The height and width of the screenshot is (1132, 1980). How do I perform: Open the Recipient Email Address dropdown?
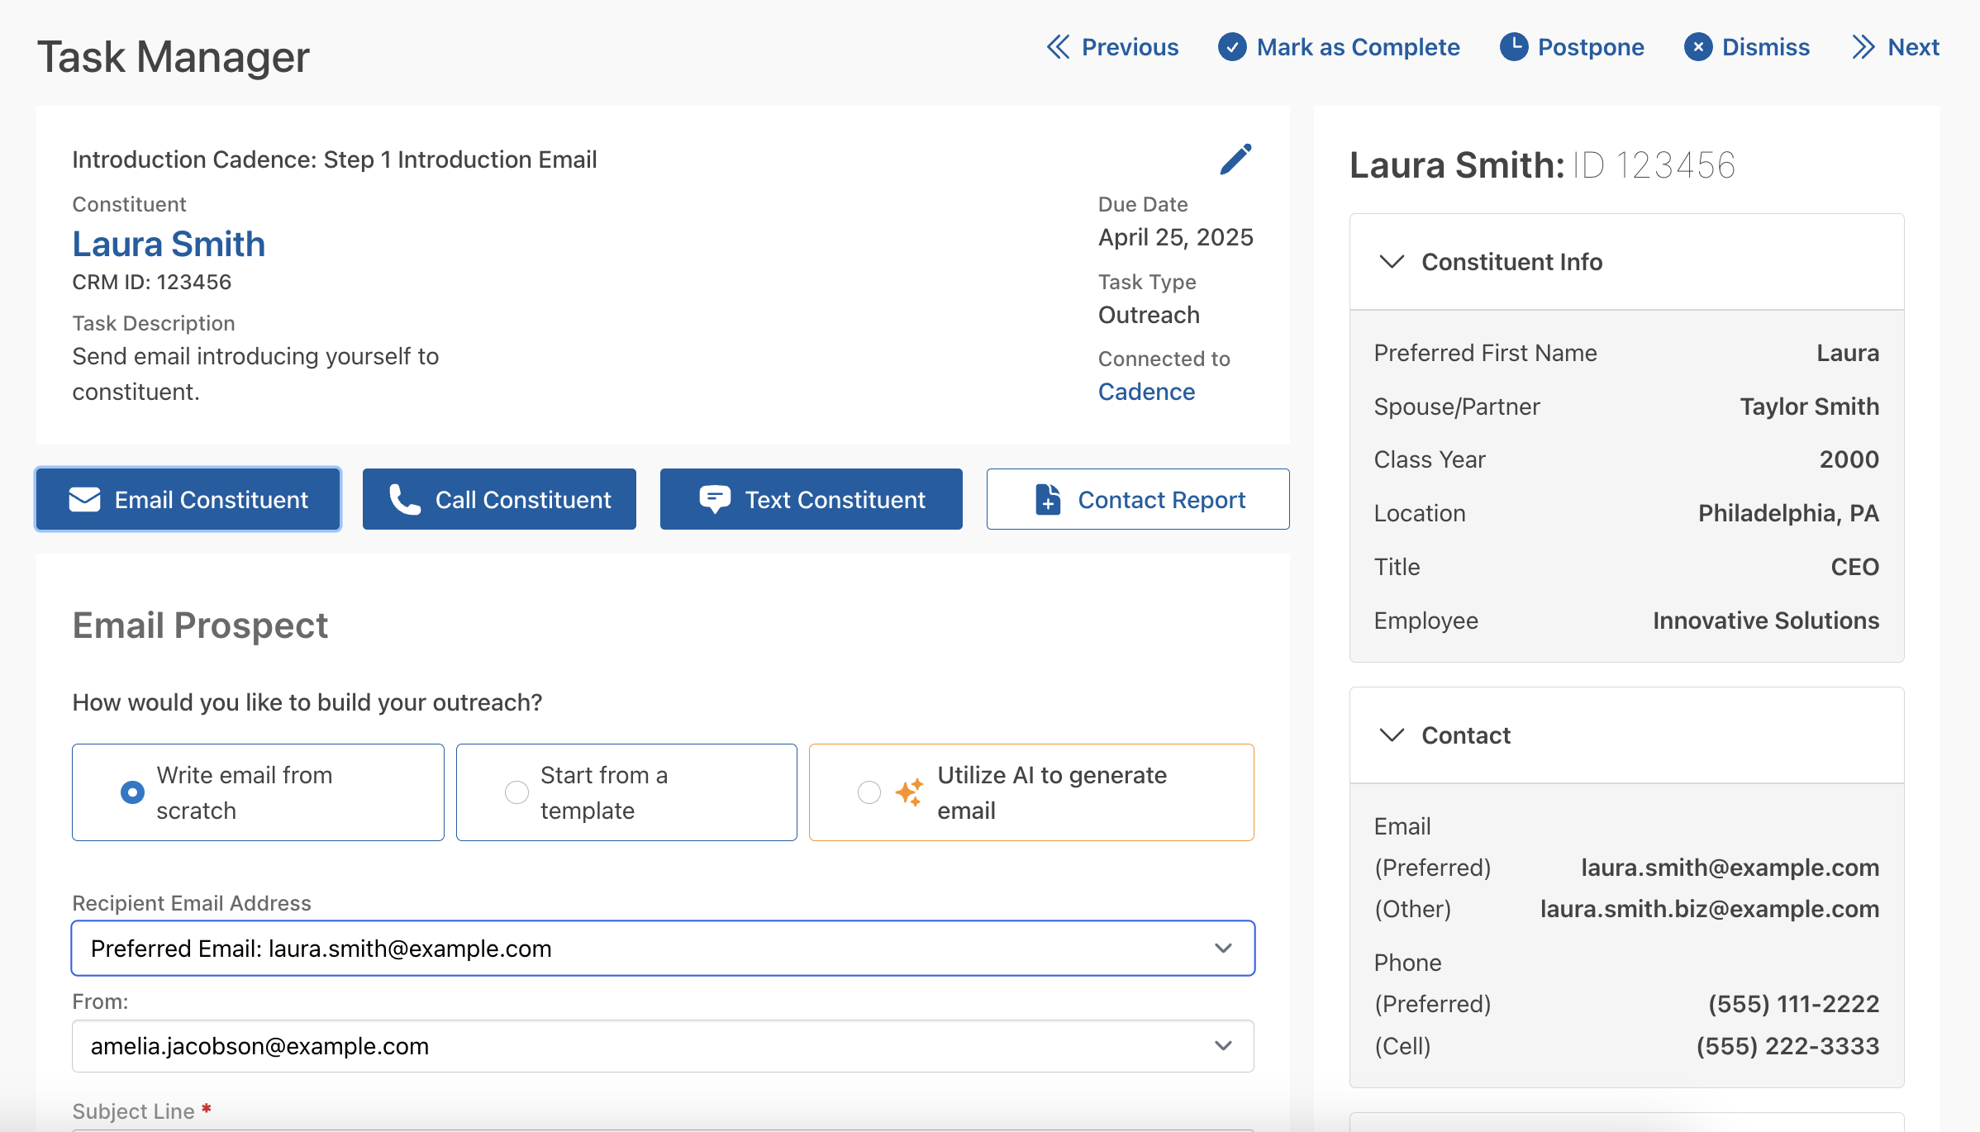(663, 949)
